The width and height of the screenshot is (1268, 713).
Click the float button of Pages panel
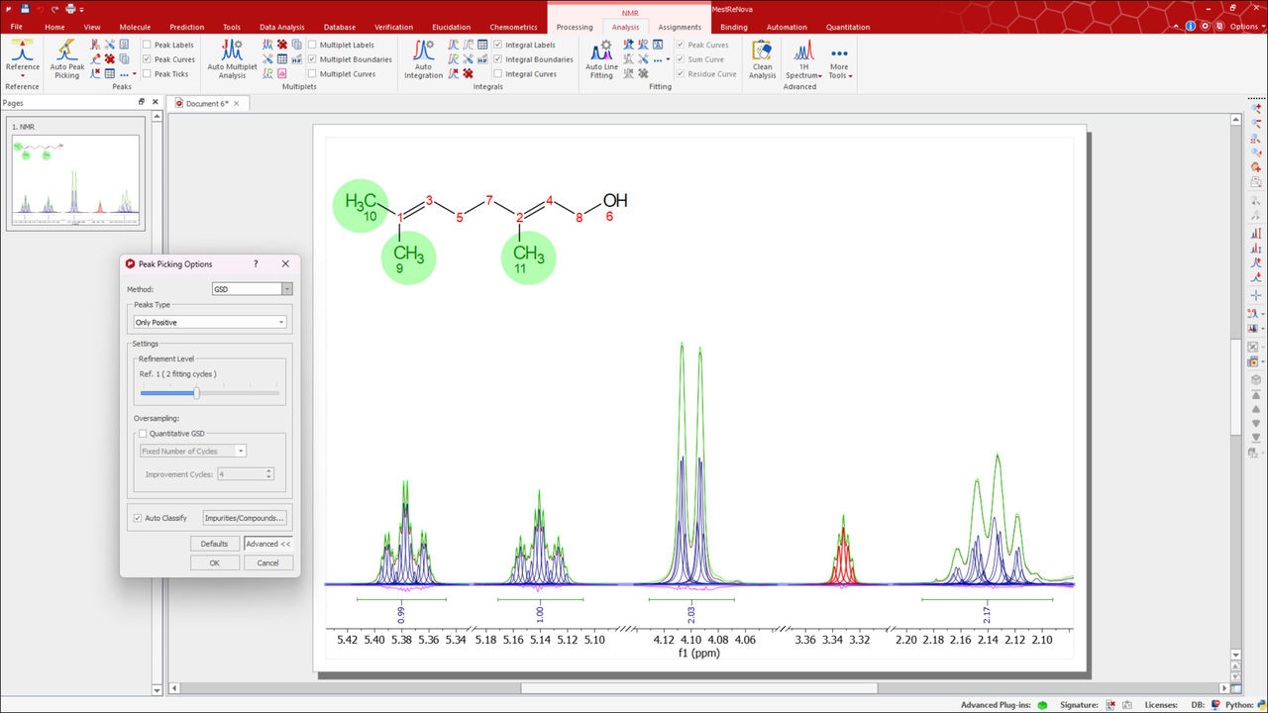tap(141, 102)
